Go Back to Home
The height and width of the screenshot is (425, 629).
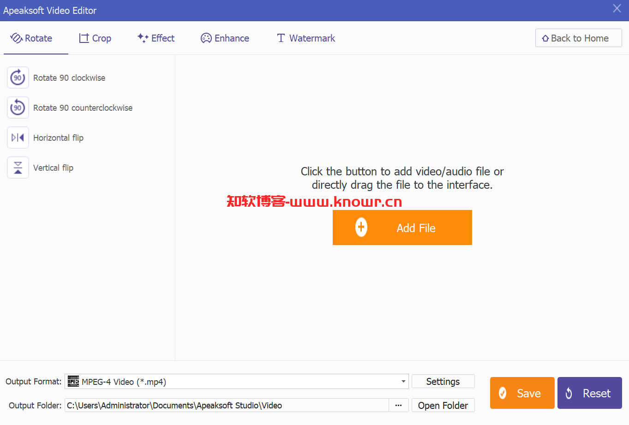[x=579, y=38]
